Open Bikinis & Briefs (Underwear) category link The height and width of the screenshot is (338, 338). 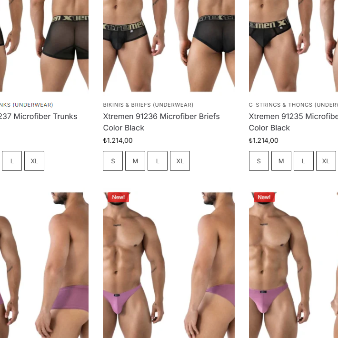(x=148, y=105)
